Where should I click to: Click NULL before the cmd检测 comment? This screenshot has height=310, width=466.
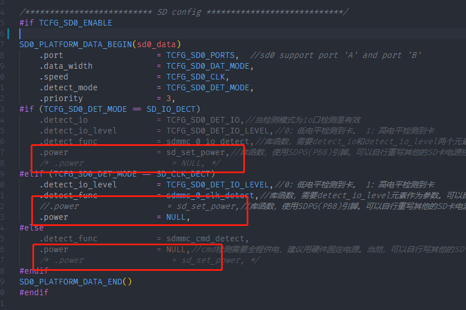click(x=176, y=249)
